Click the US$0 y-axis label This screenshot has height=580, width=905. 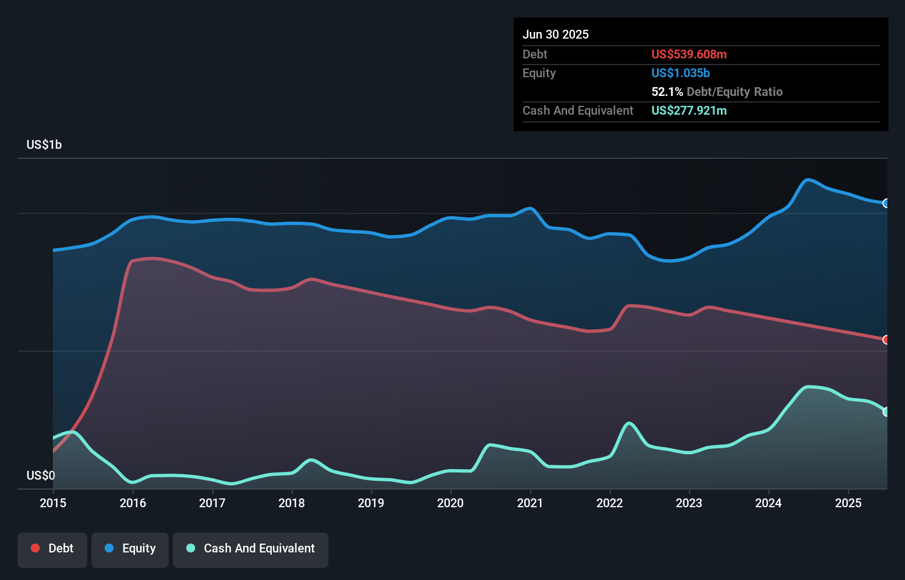[x=41, y=475]
